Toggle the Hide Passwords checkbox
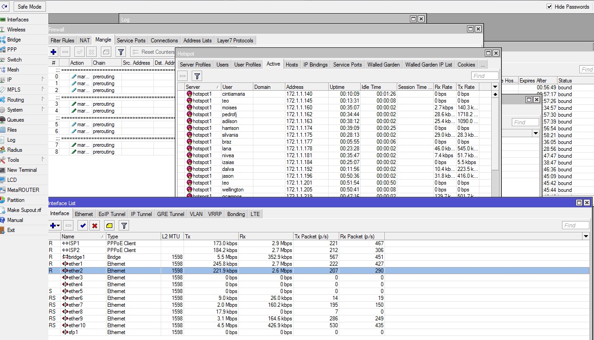594x340 pixels. (x=550, y=7)
